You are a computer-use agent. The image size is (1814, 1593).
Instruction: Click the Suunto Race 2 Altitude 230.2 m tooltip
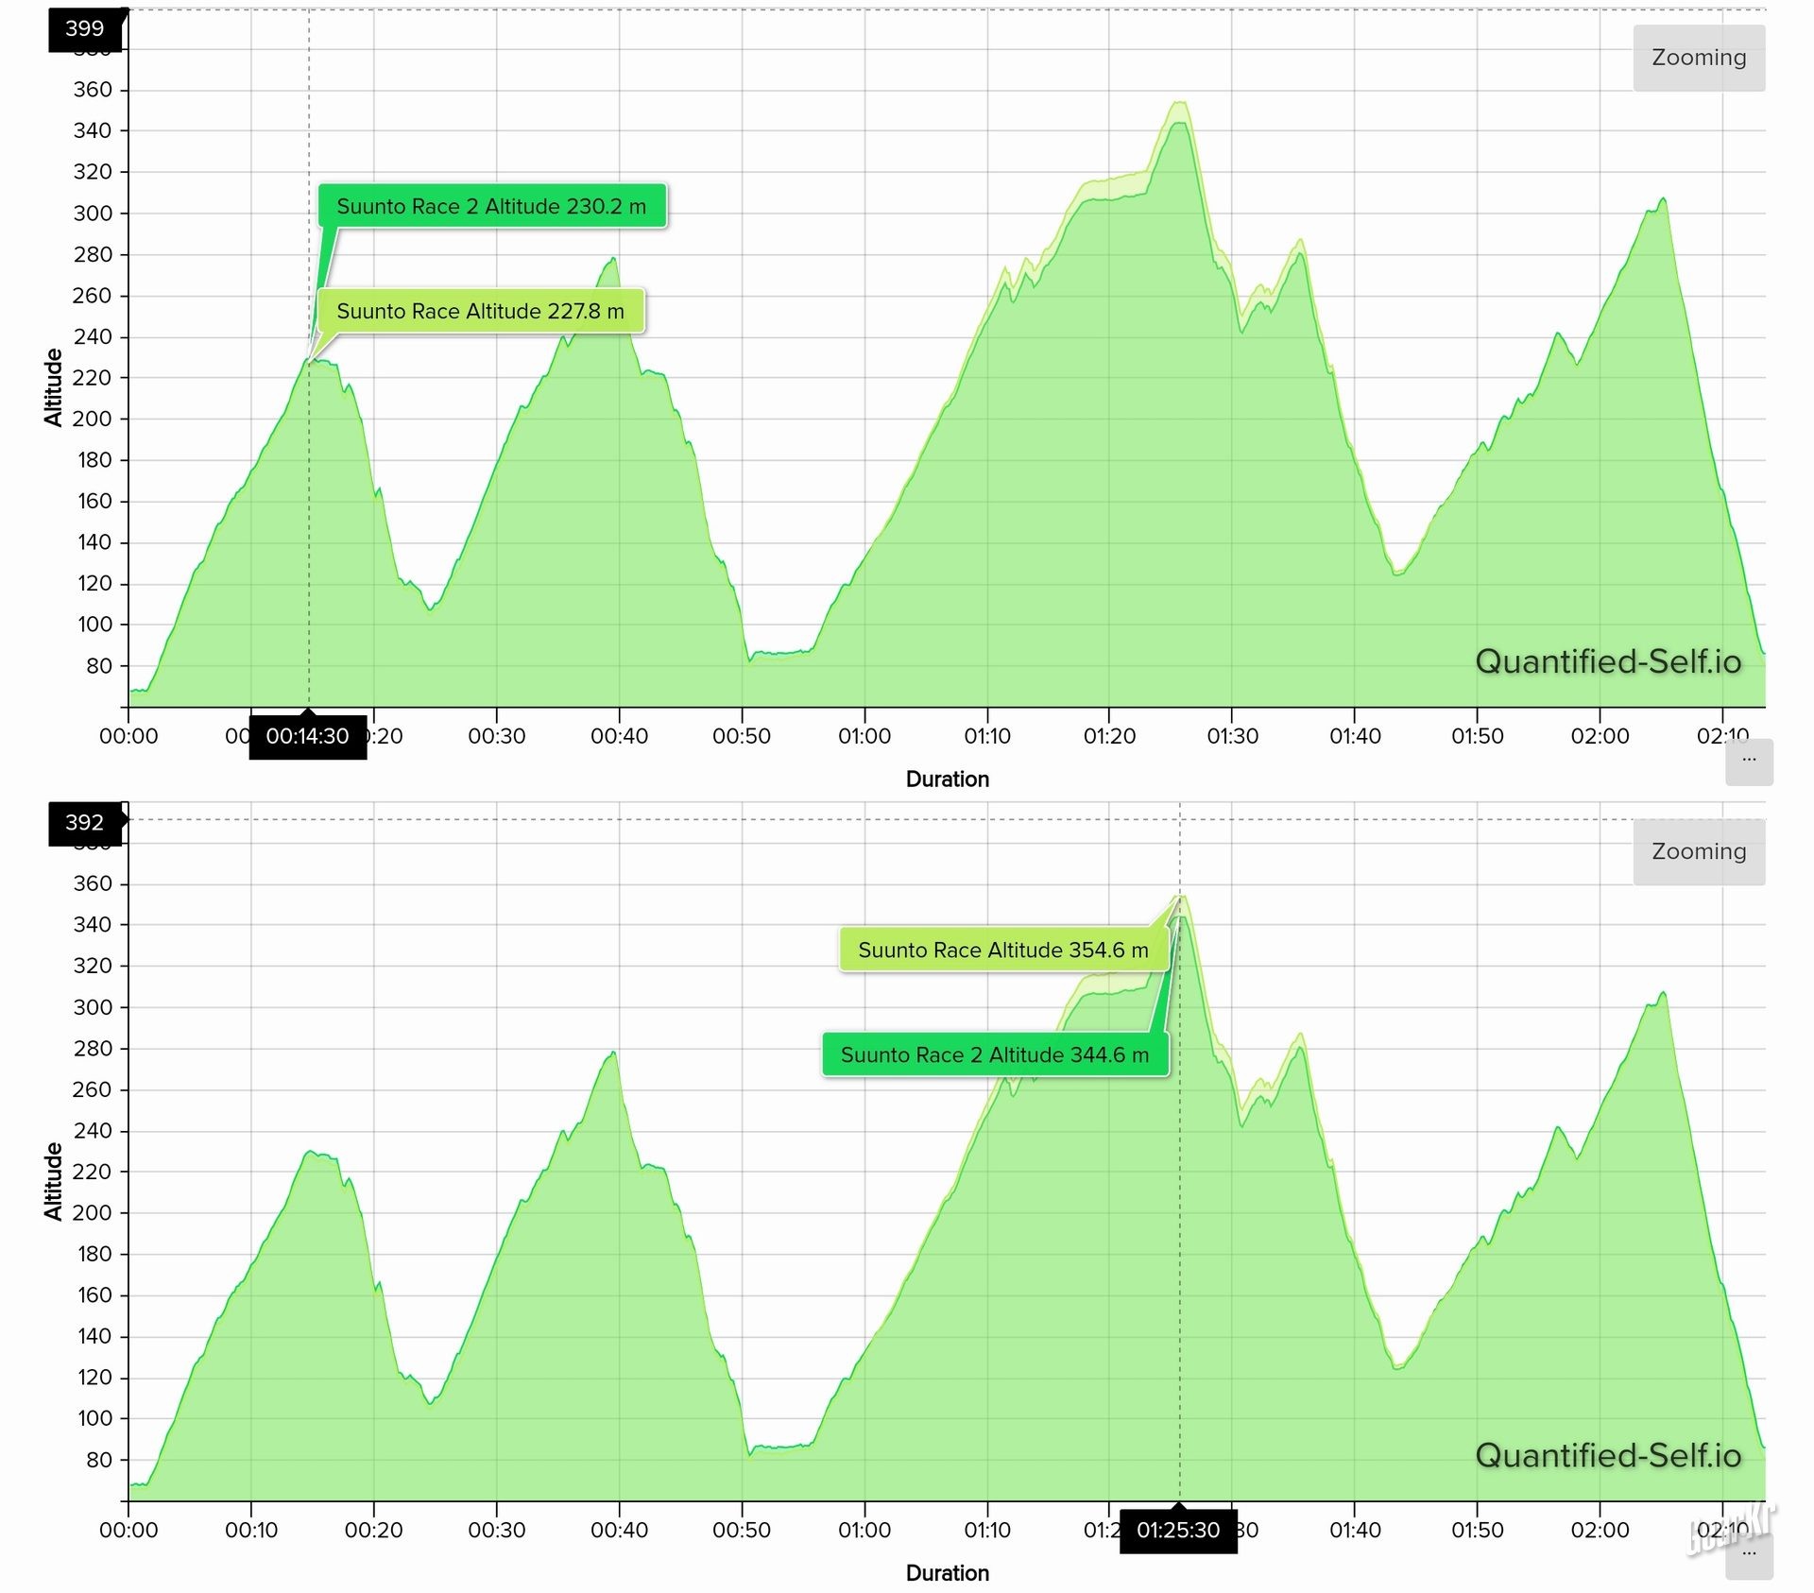point(491,206)
